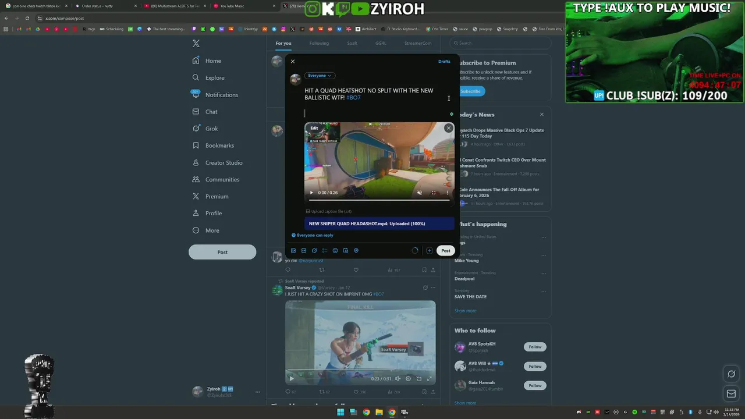Open Drafts in the compose dialog
Screen dimensions: 745x419
444,61
